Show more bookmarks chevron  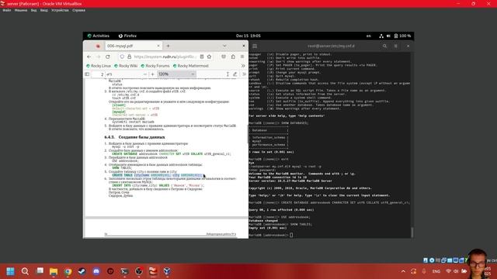[243, 66]
